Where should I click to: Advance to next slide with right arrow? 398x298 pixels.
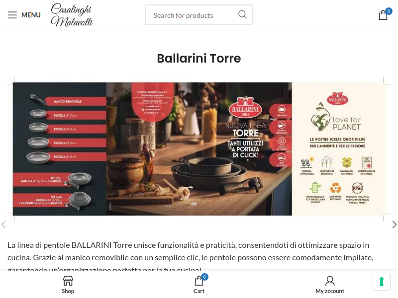point(394,224)
